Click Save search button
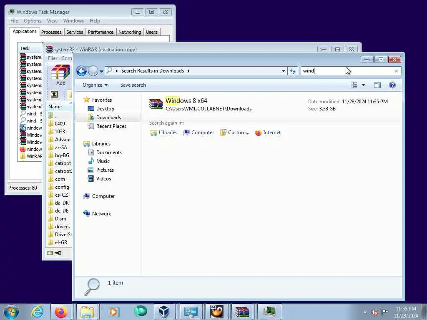Image resolution: width=427 pixels, height=320 pixels. tap(133, 85)
